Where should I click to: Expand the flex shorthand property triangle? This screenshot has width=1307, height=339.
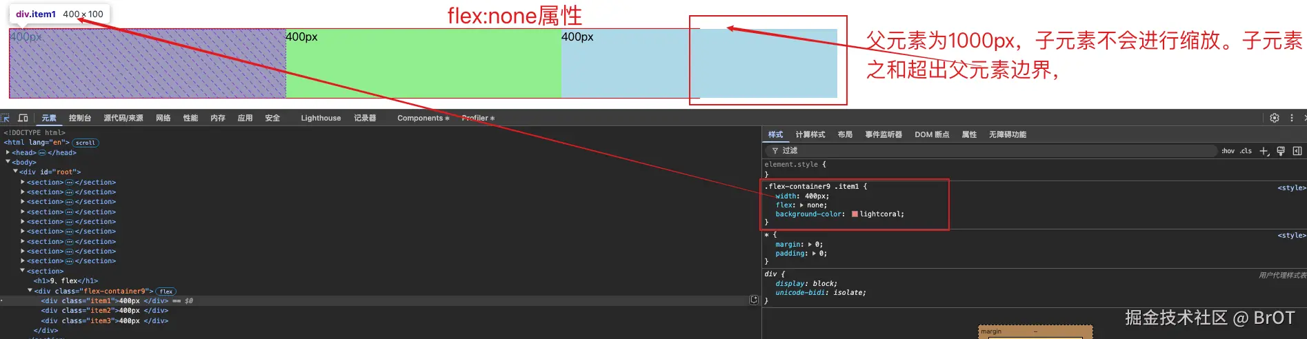tap(801, 205)
